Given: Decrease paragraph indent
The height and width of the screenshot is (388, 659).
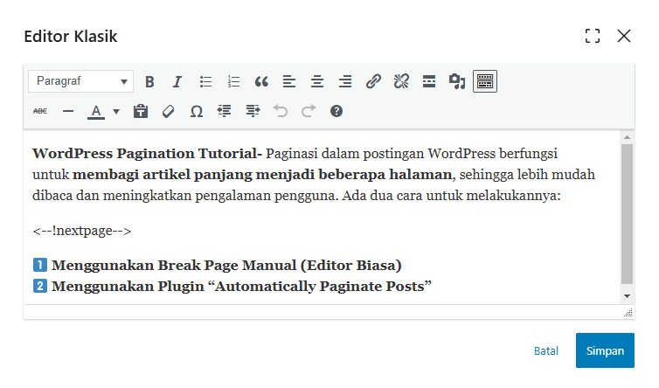Looking at the screenshot, I should 225,111.
